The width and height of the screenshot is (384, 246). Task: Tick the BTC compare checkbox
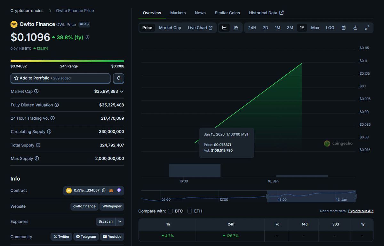[x=170, y=211]
